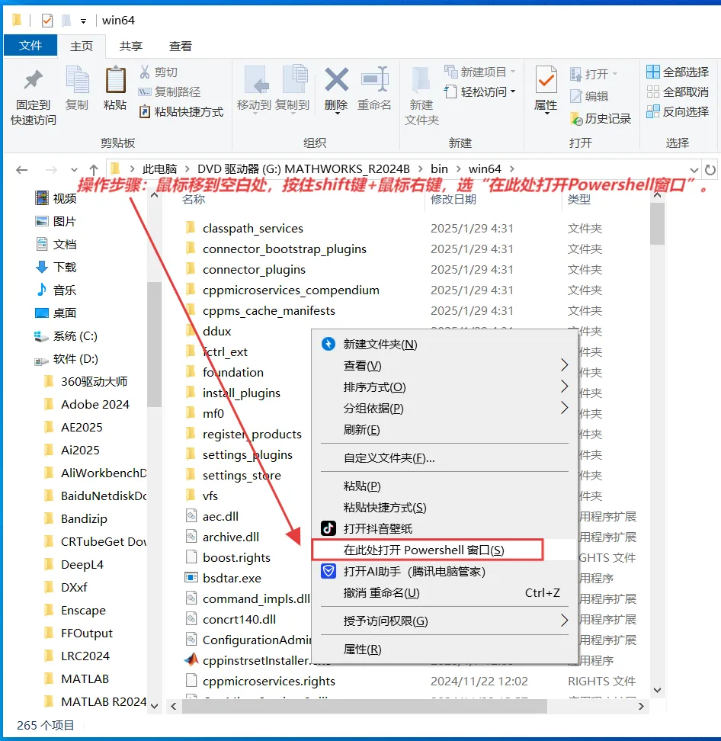721x741 pixels.
Task: Click the red Delete (删除) X icon
Action: click(x=336, y=79)
